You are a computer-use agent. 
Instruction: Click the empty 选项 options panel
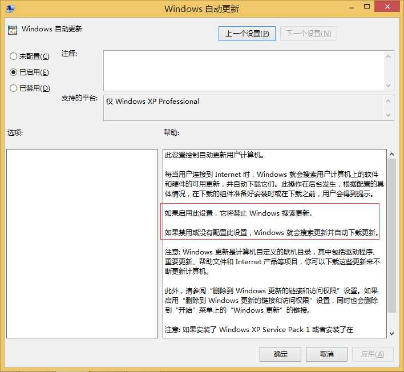(x=82, y=244)
